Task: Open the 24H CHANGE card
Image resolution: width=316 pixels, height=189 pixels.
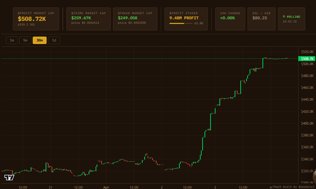Action: (x=230, y=19)
